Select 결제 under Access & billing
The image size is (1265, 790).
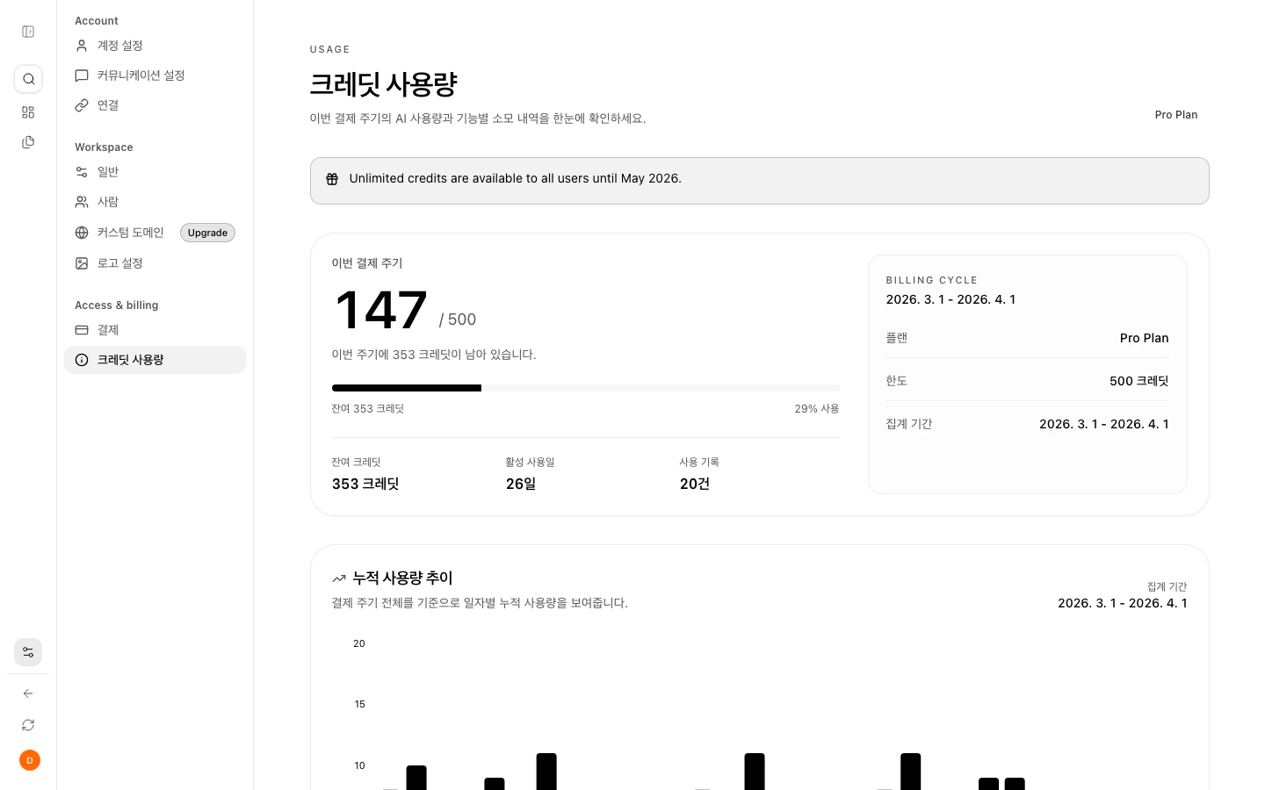(x=107, y=330)
